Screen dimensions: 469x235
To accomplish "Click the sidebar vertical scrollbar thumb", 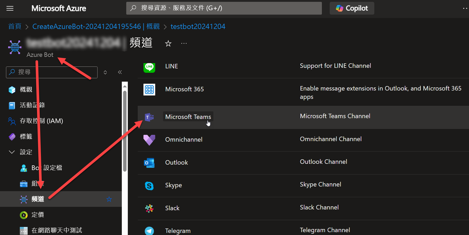I will pos(125,131).
